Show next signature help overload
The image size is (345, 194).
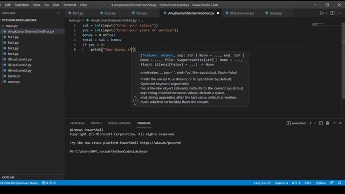click(135, 104)
